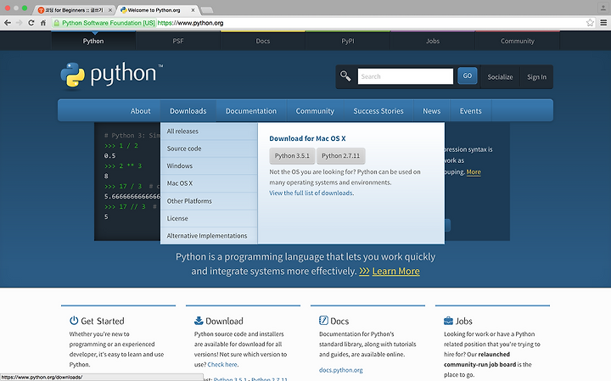Choose Alternative Implementations menu entry
Screen dimensions: 611x381
209,236
